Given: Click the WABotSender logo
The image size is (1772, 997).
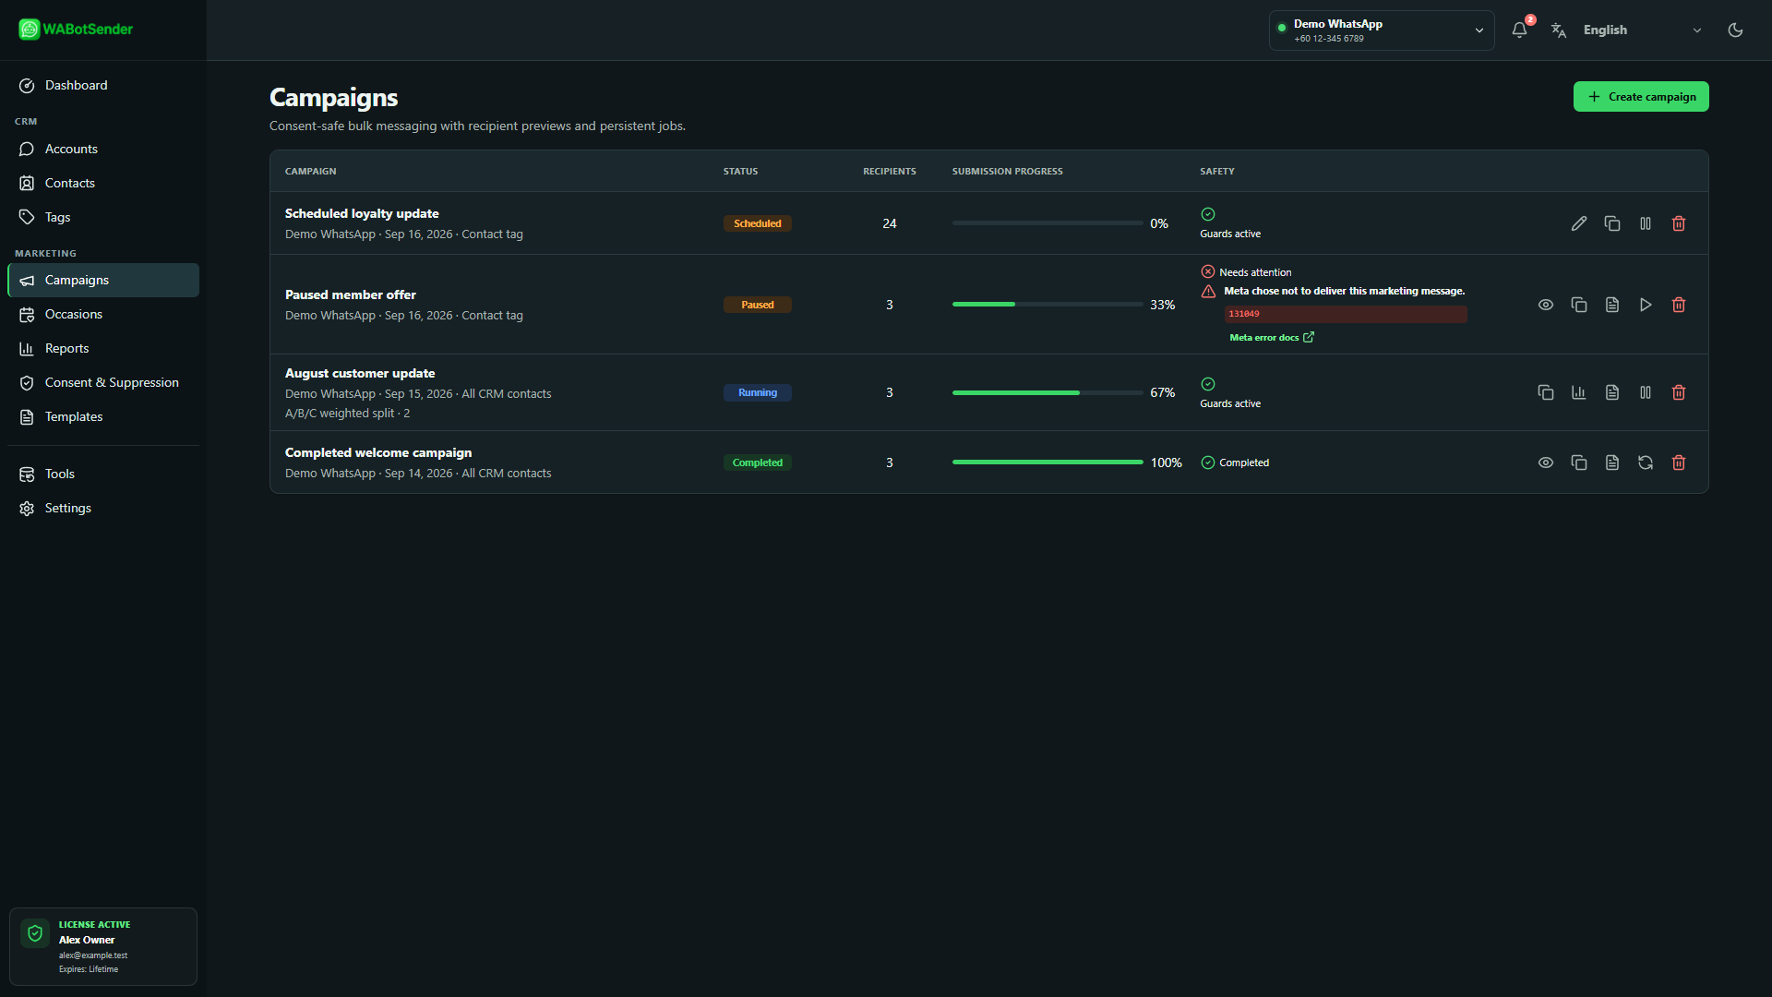Looking at the screenshot, I should pos(76,30).
